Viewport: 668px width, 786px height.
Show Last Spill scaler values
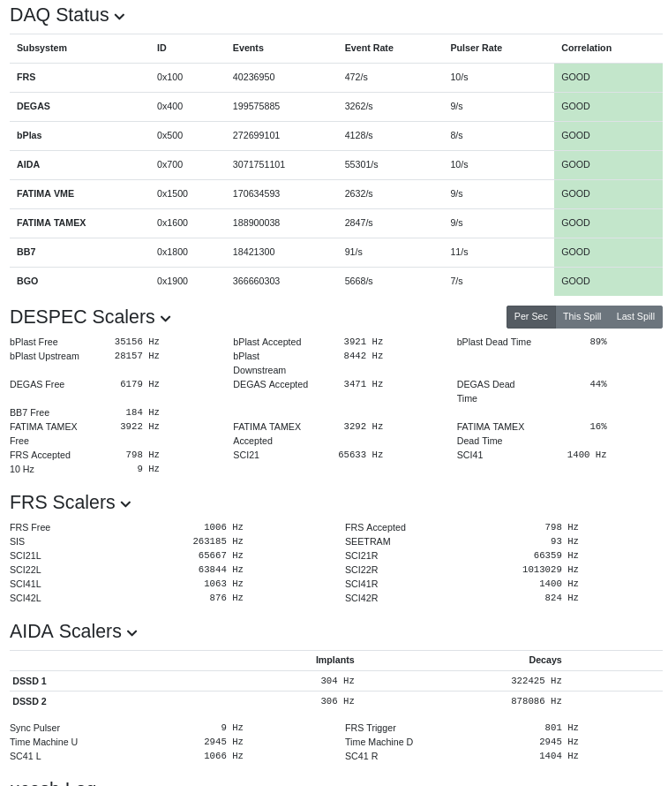point(635,317)
